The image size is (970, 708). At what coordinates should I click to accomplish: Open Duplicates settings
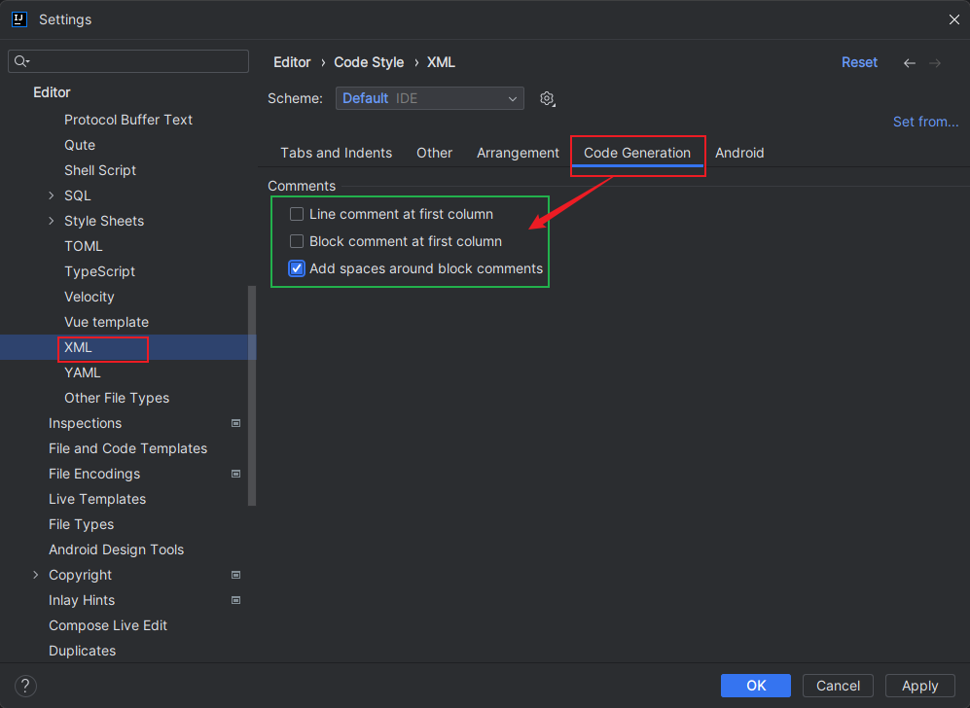tap(83, 652)
